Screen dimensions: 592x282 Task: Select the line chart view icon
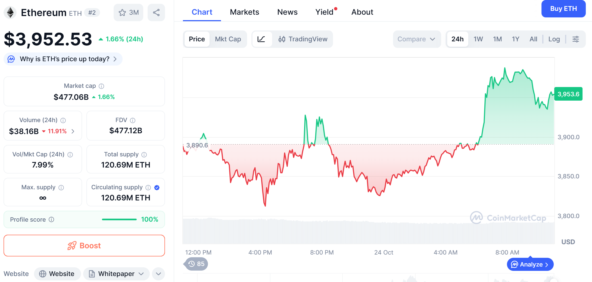261,39
